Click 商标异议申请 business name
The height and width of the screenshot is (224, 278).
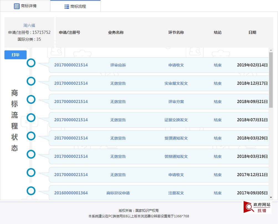click(x=118, y=193)
